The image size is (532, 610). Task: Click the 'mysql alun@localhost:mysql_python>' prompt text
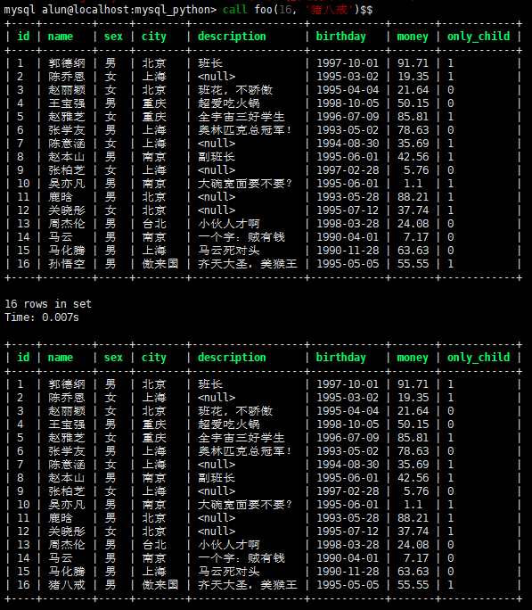tap(110, 10)
